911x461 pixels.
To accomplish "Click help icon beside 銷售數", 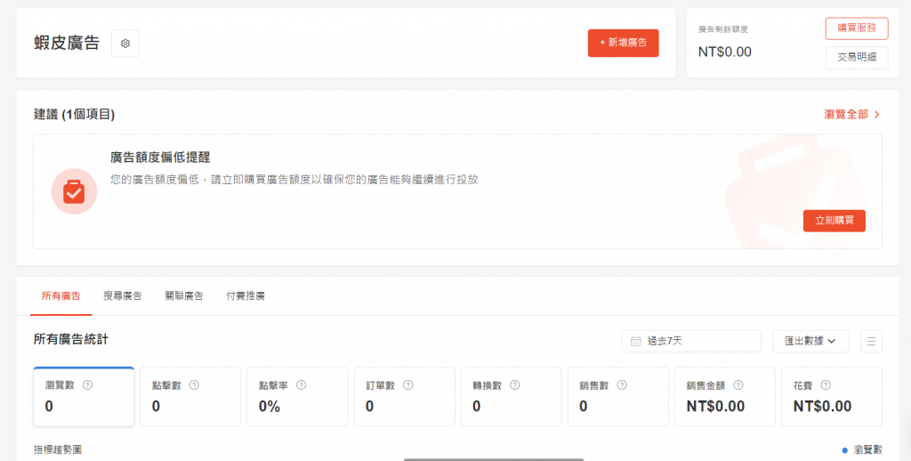I will click(622, 384).
